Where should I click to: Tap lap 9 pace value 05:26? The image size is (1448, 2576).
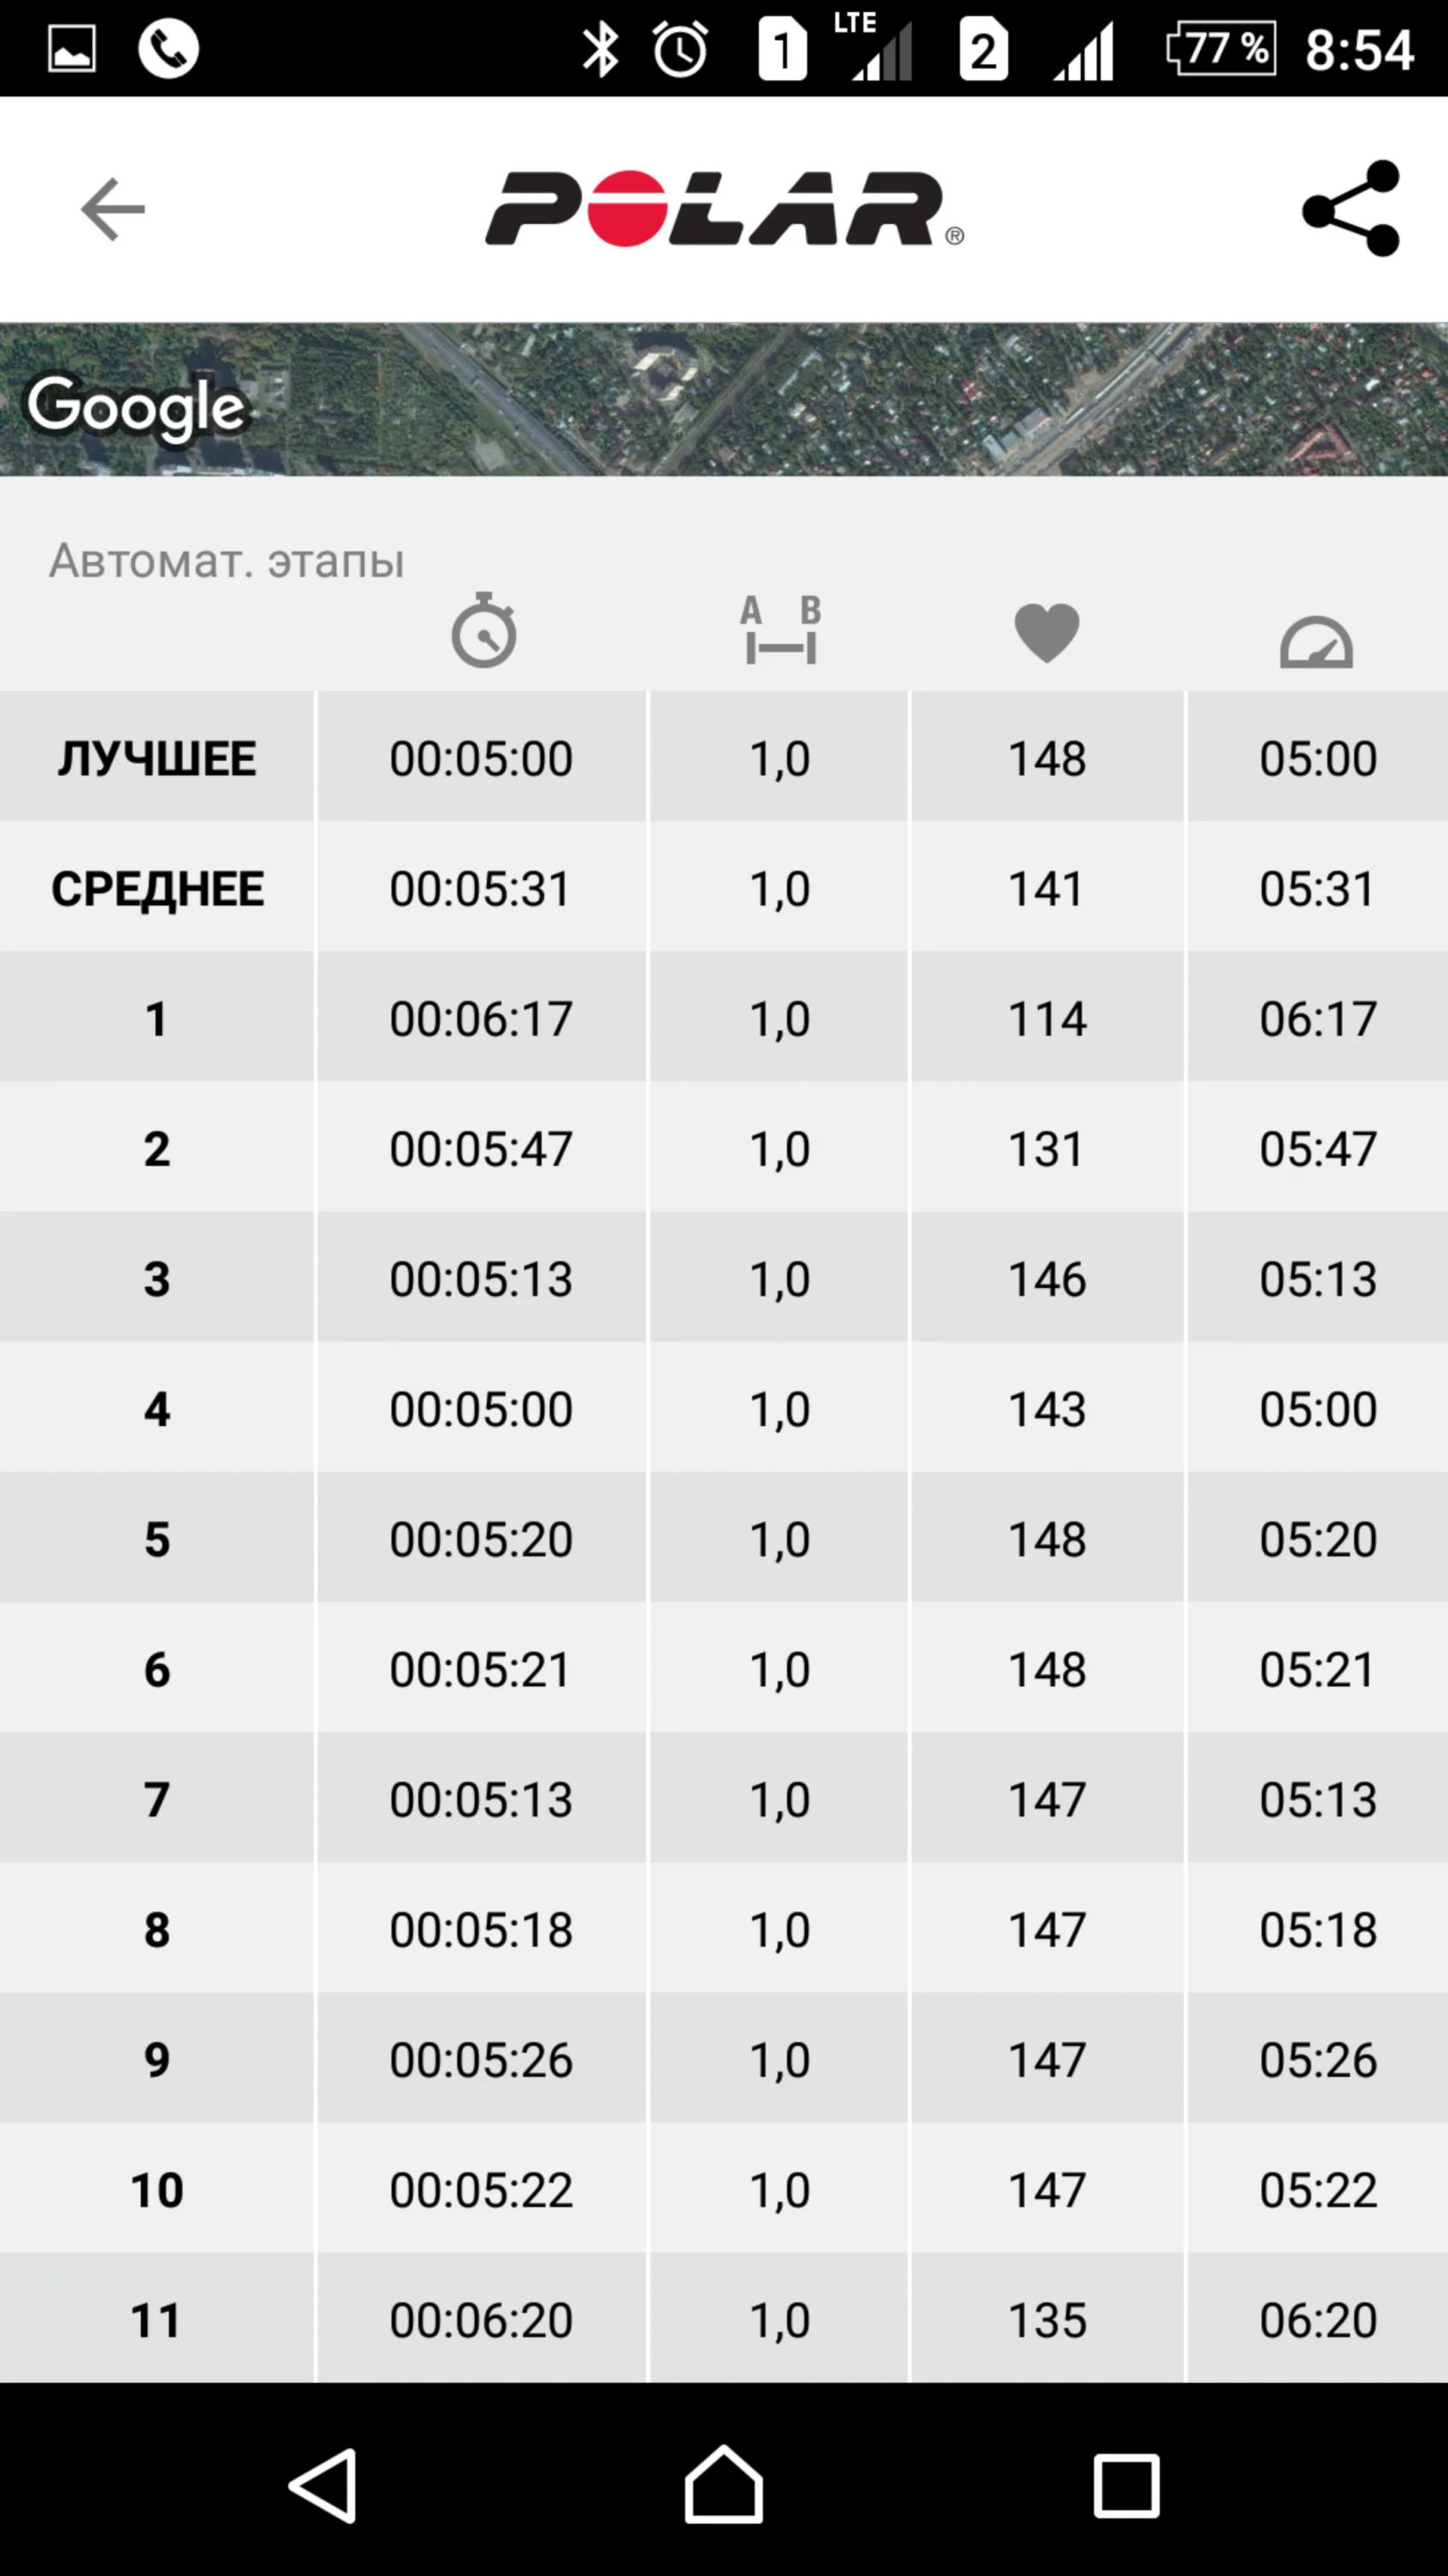1317,2060
